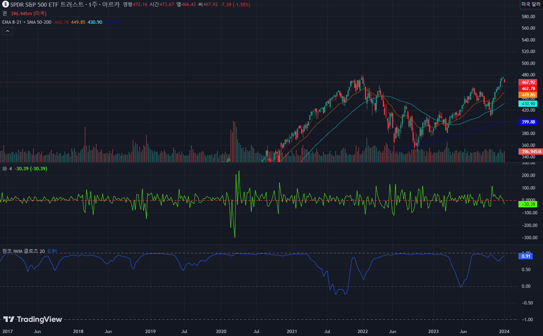The width and height of the screenshot is (543, 336).
Task: Click the red 467.92 last price label
Action: click(x=528, y=82)
